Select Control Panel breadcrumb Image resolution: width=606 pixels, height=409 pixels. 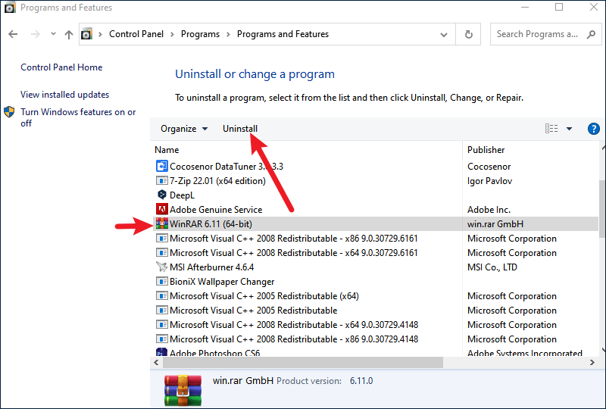136,34
